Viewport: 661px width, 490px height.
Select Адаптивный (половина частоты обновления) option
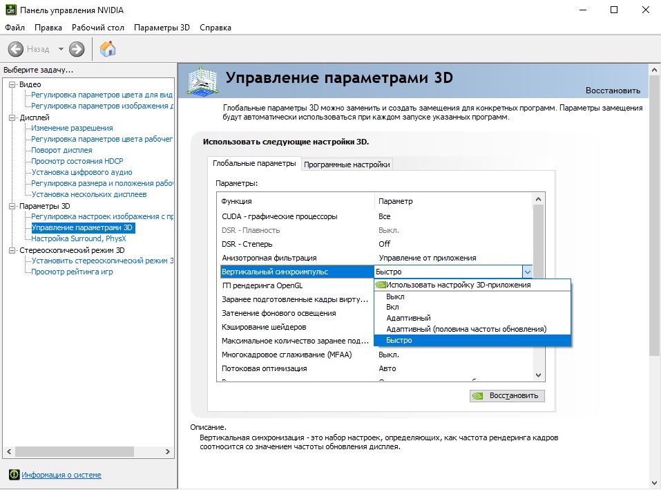472,330
